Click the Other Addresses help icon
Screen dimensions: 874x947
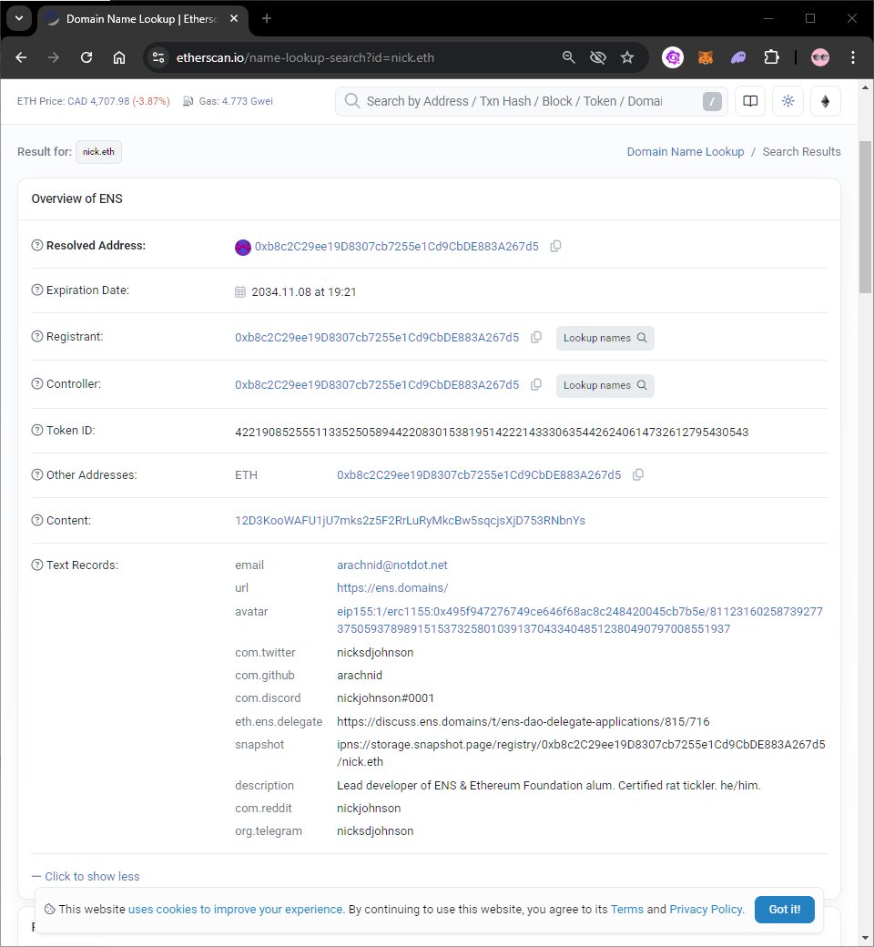pos(36,474)
